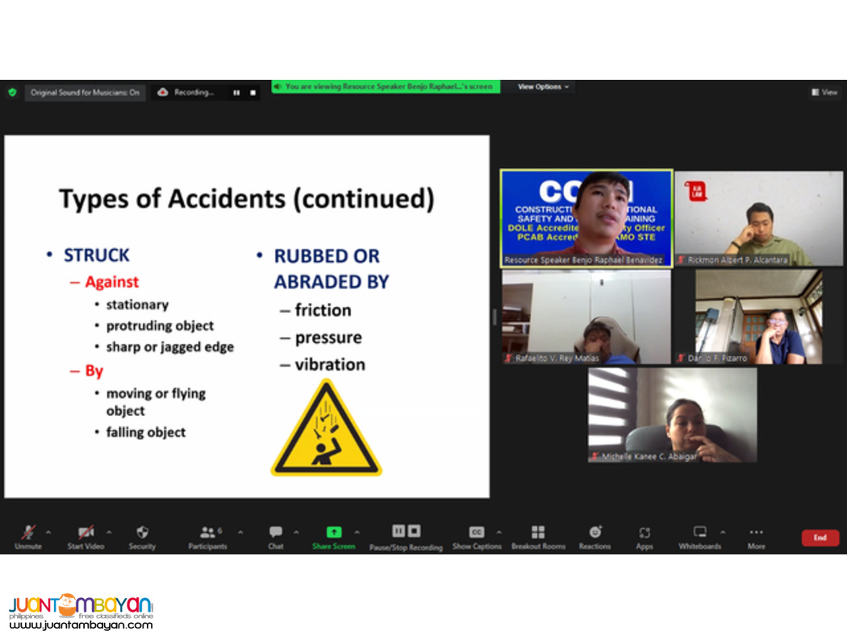The width and height of the screenshot is (847, 635).
Task: Open the Zoom Apps panel
Action: pyautogui.click(x=644, y=532)
